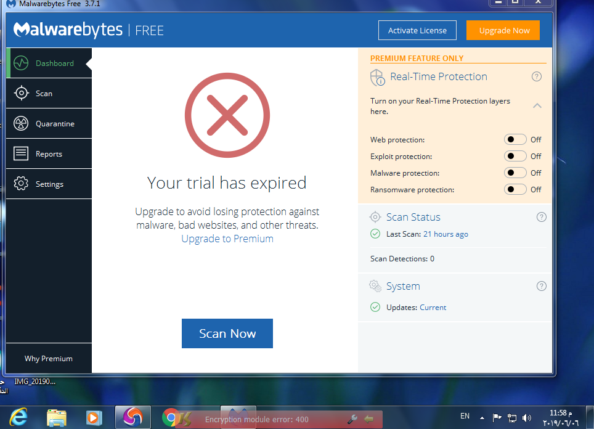
Task: Click the Activate License button
Action: pyautogui.click(x=417, y=30)
